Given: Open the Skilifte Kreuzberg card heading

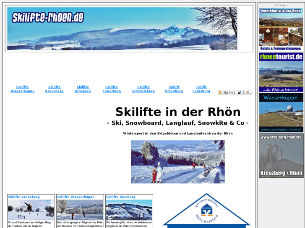Looking at the screenshot, I should pos(24,197).
